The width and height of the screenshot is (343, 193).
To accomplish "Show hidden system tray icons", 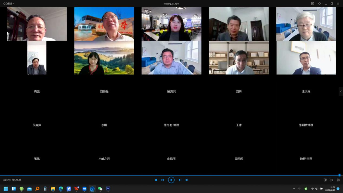I will click(x=294, y=189).
